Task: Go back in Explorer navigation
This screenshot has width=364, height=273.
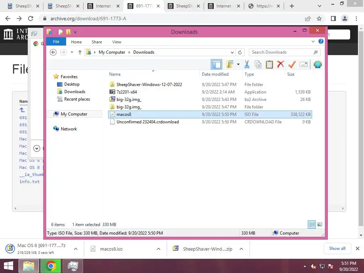Action: point(53,52)
